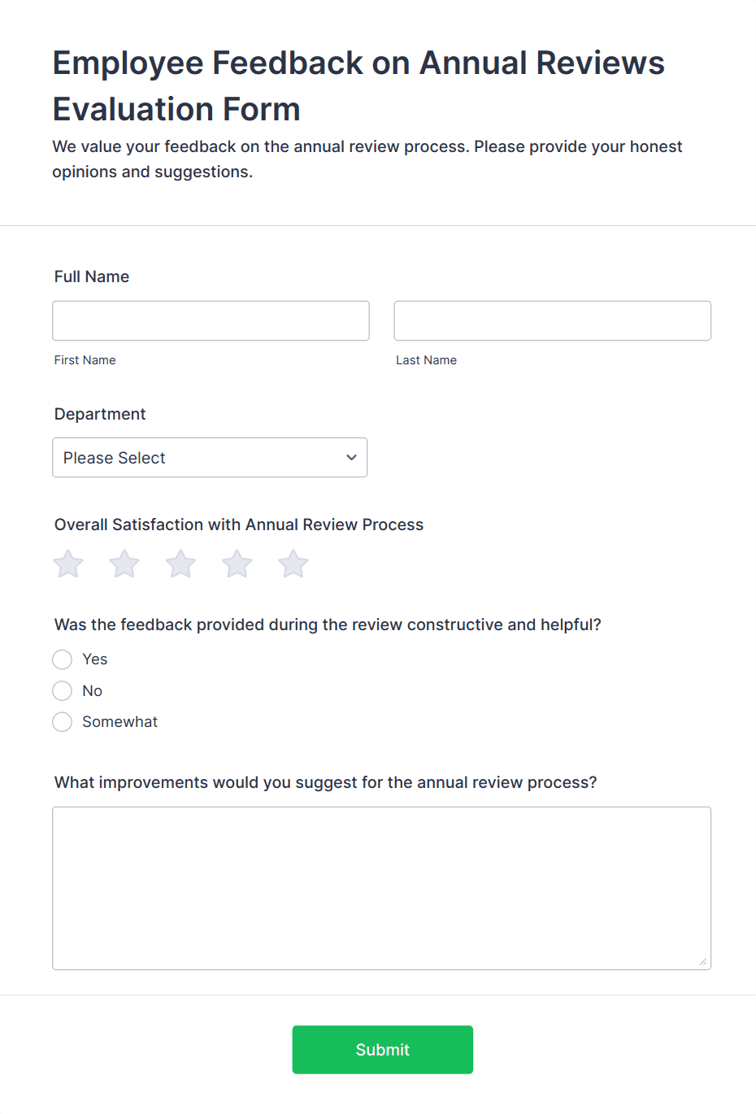Select the Yes radio button
Screen dimensions: 756x1114
click(62, 659)
